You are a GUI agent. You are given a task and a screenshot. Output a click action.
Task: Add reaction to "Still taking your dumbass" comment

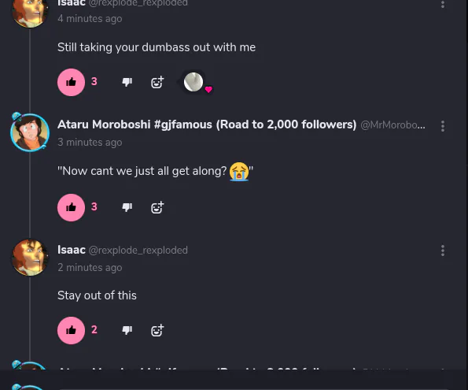157,82
